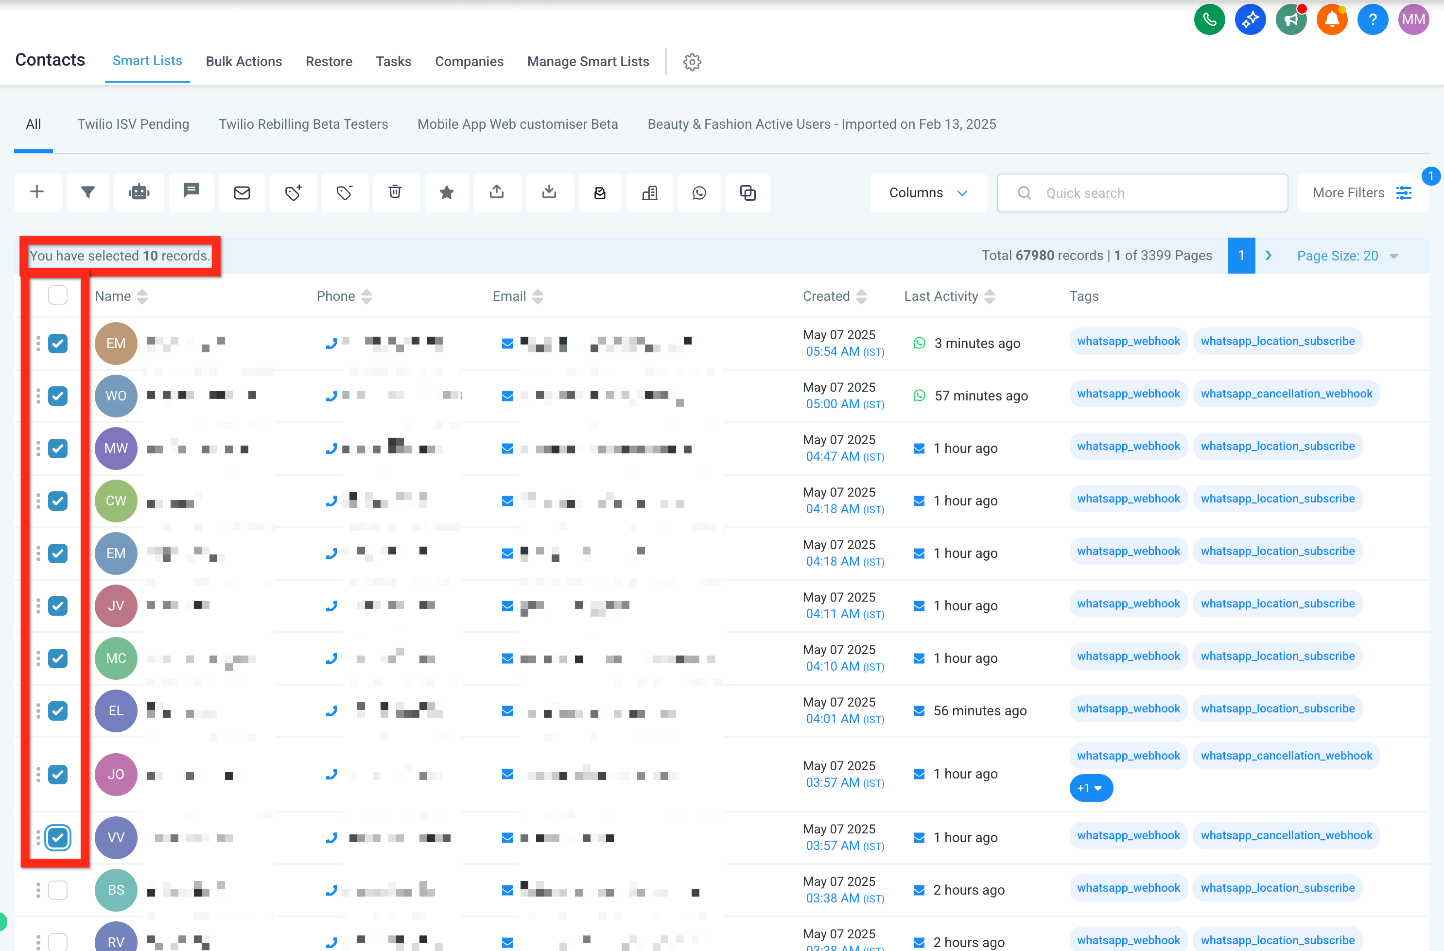Click whatsapp_location_subscribe tag in MW row
Viewport: 1444px width, 951px height.
[1277, 447]
